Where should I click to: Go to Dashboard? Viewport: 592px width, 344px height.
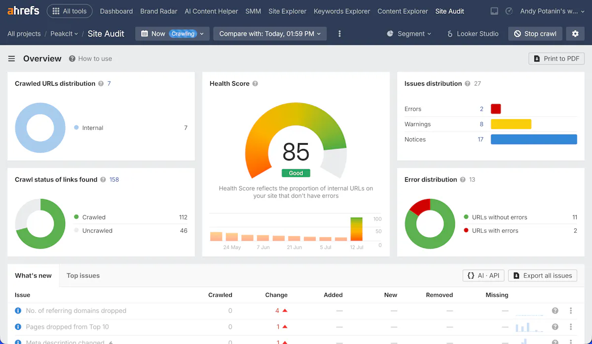click(116, 11)
